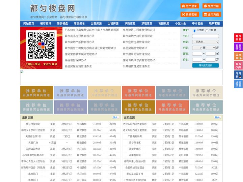Open the 房型 可选择 dropdown

pos(206,42)
